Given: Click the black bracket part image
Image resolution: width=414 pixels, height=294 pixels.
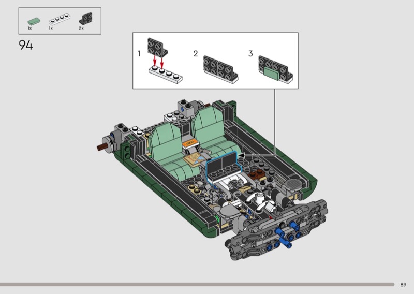Looking at the screenshot, I should (x=86, y=19).
